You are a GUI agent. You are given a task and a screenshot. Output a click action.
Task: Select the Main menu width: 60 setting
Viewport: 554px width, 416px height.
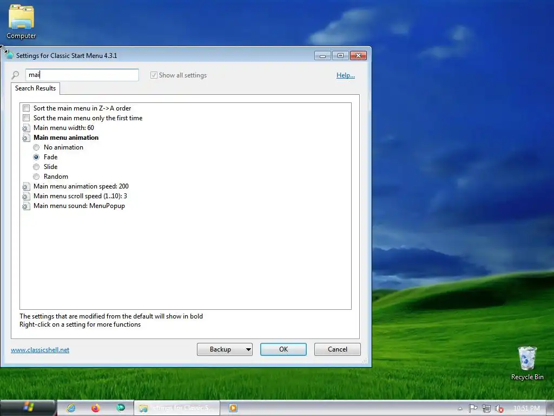click(x=64, y=128)
